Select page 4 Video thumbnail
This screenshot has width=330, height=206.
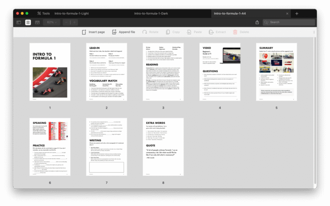coord(220,72)
